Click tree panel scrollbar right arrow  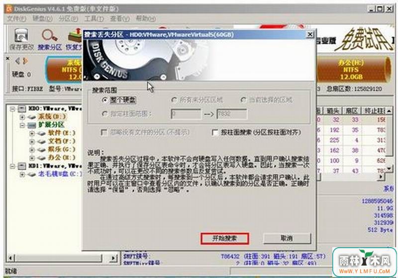point(113,258)
